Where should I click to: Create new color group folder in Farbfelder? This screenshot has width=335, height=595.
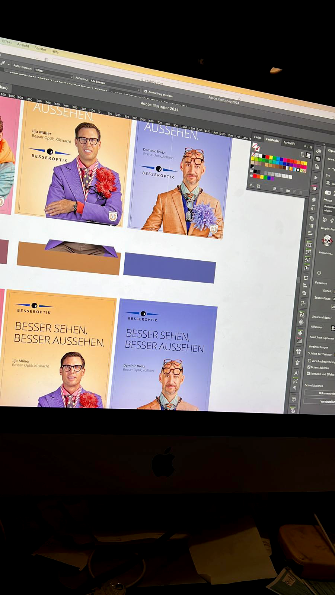pyautogui.click(x=288, y=191)
